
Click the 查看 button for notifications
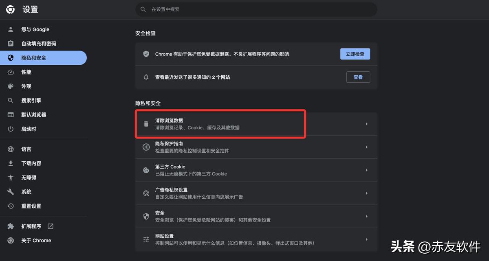(x=358, y=77)
